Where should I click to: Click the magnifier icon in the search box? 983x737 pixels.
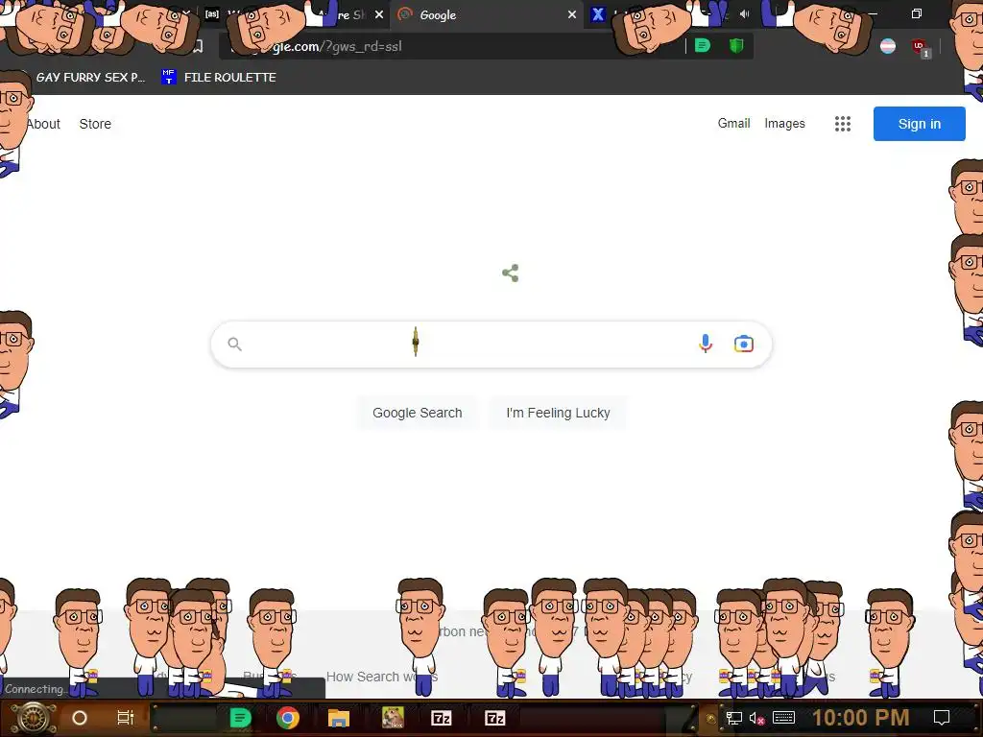click(x=234, y=345)
